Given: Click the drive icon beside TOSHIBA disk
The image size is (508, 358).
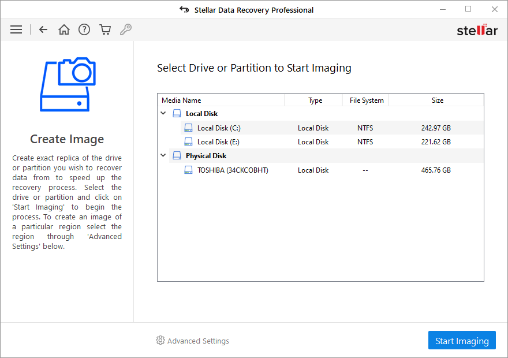Looking at the screenshot, I should pos(188,170).
